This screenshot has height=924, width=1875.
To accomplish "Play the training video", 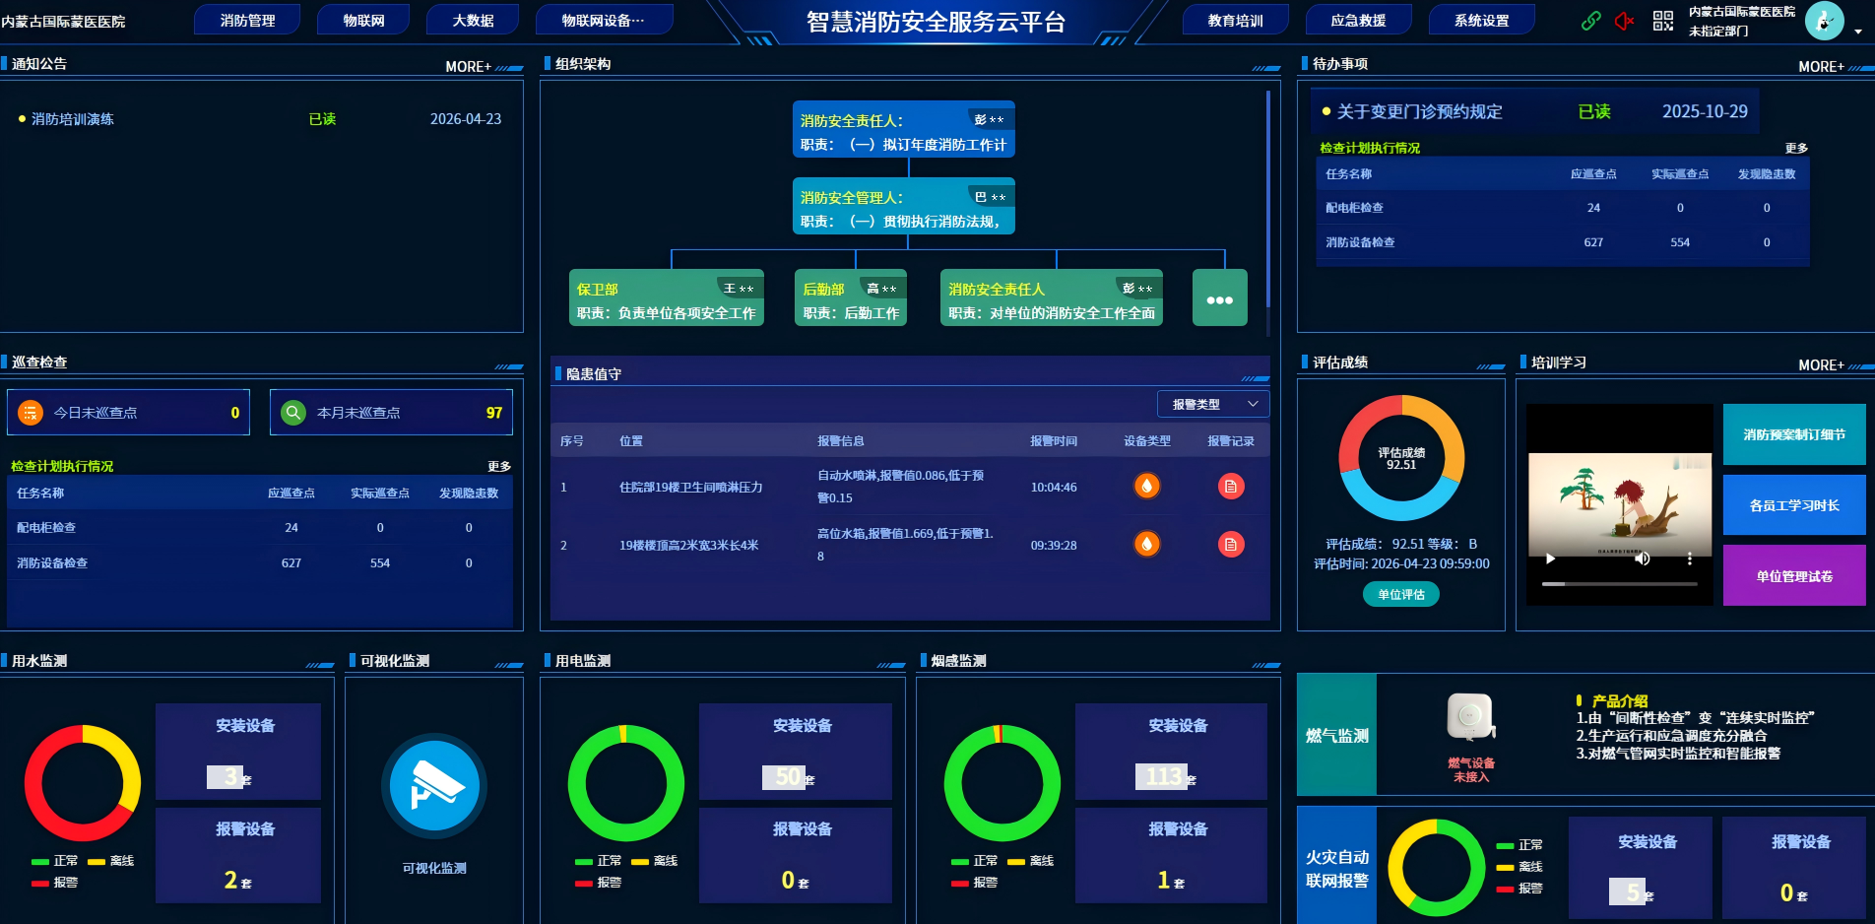I will click(x=1550, y=559).
